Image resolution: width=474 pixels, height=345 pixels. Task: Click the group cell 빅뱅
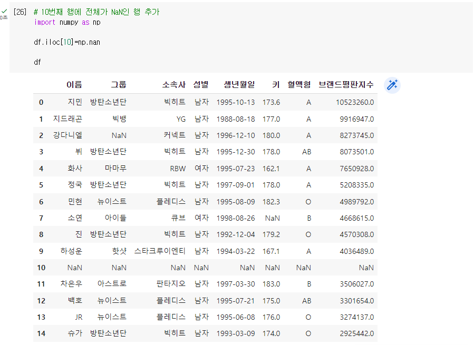[x=119, y=119]
